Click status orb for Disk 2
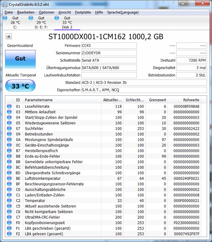The width and height of the screenshot is (212, 242). (57, 18)
